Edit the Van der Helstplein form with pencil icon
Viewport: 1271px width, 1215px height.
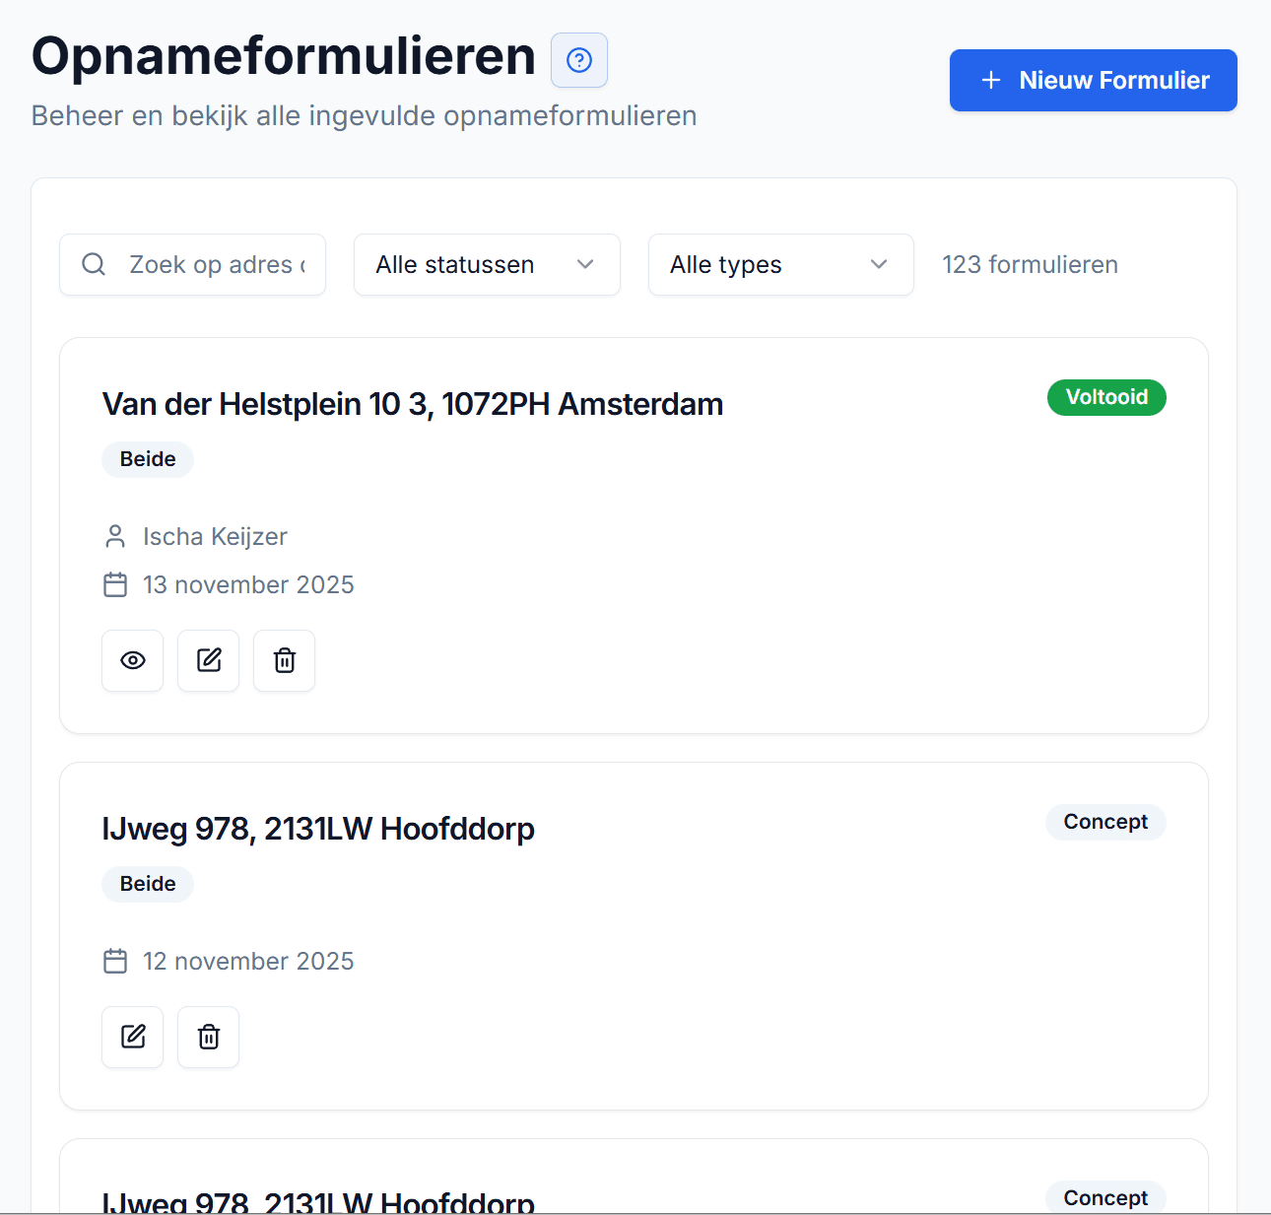coord(208,660)
